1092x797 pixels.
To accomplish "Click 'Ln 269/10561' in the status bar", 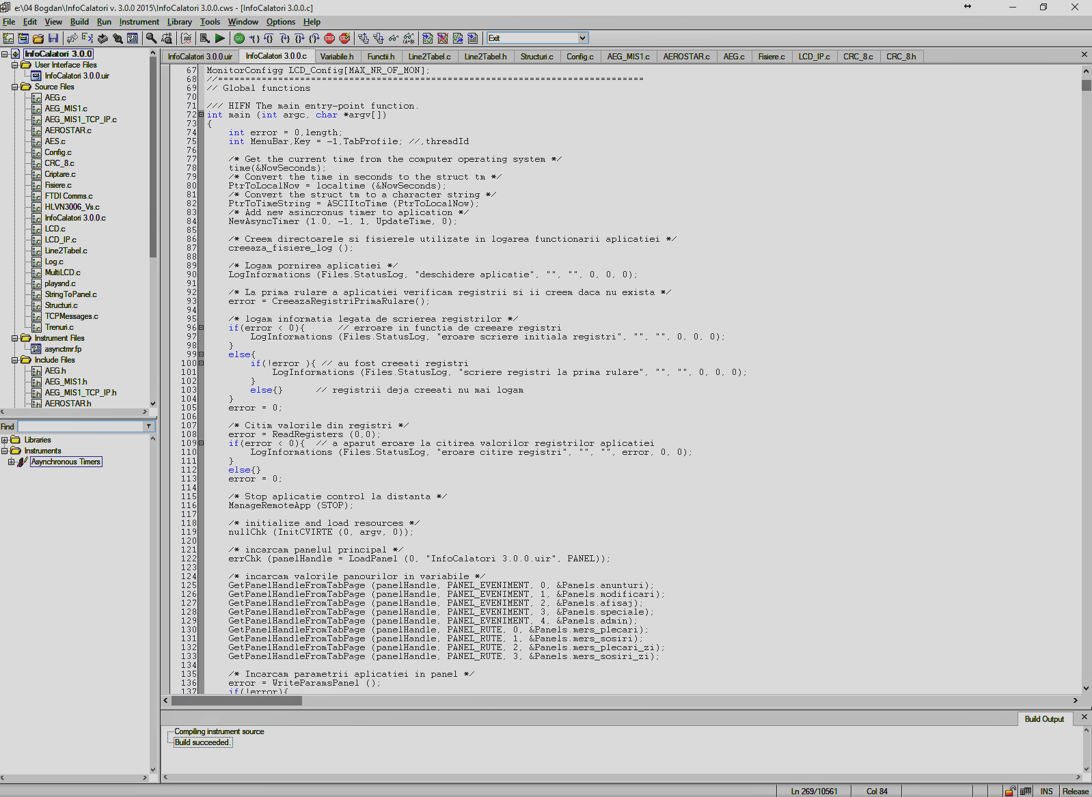I will (814, 791).
